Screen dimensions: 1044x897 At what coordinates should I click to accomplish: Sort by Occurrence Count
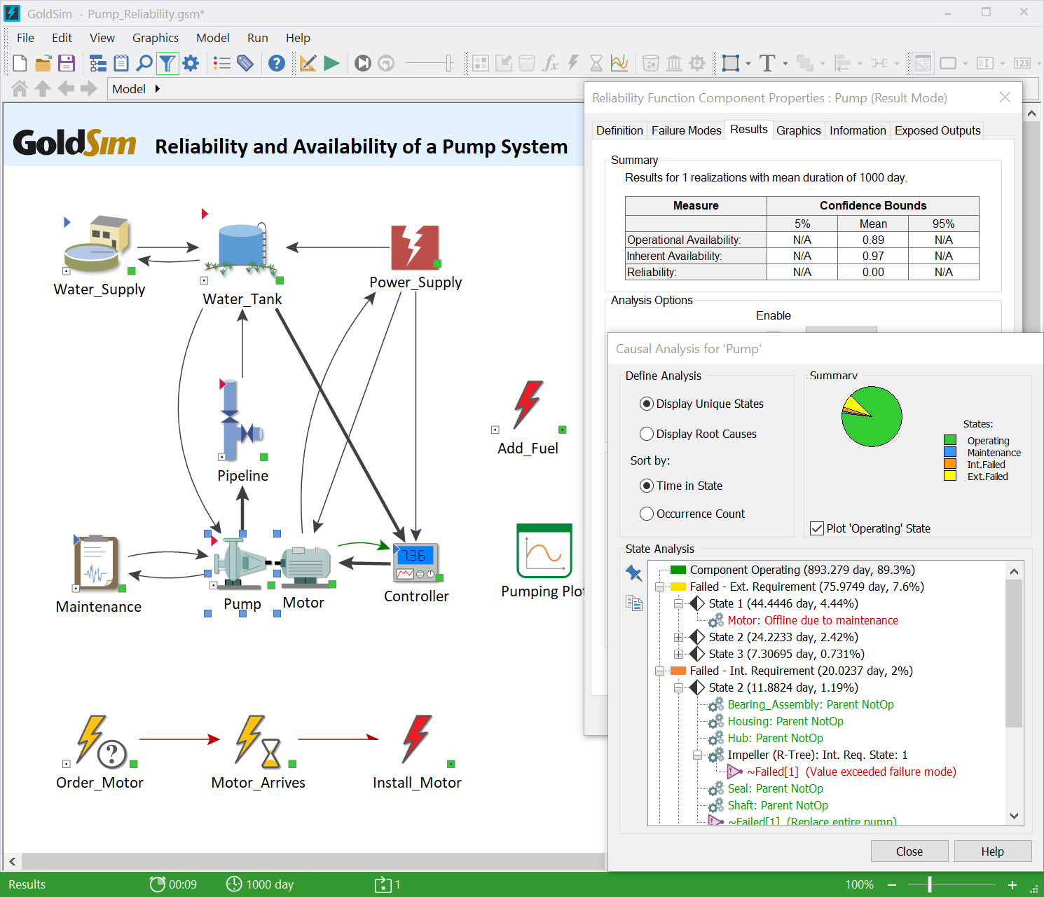[x=647, y=514]
